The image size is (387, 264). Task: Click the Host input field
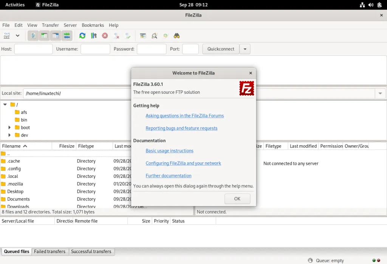[33, 49]
